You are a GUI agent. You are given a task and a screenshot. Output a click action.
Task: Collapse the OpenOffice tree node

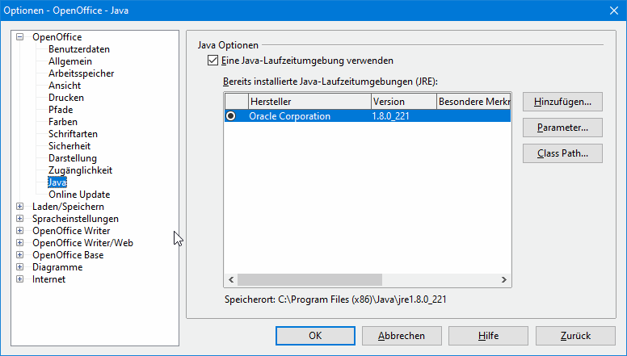(20, 37)
